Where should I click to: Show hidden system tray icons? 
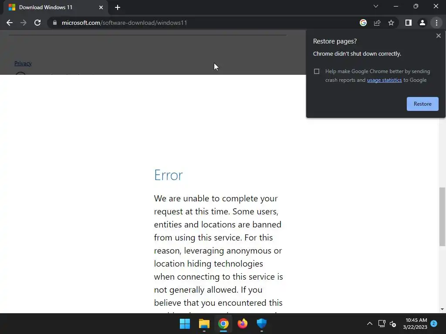[369, 324]
